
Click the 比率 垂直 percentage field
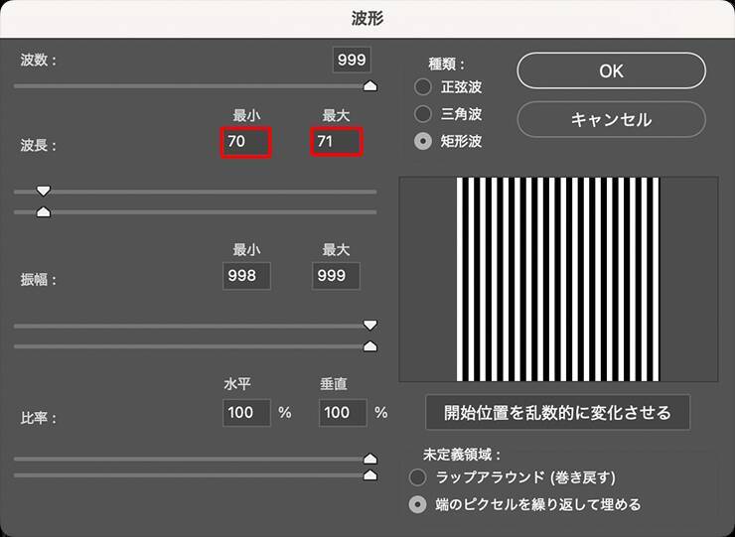[x=343, y=412]
